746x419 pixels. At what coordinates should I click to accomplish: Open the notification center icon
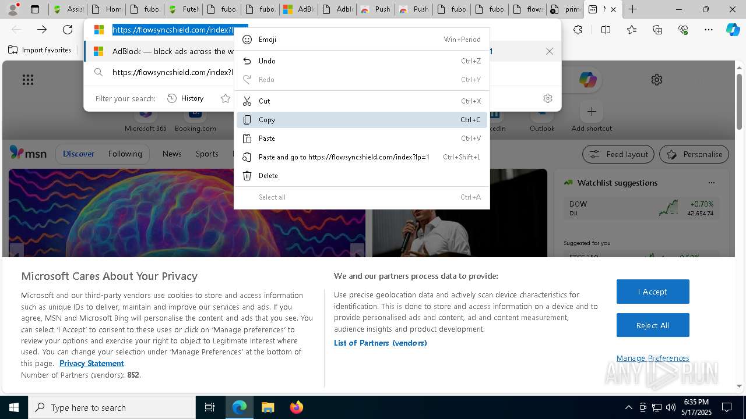(x=727, y=407)
